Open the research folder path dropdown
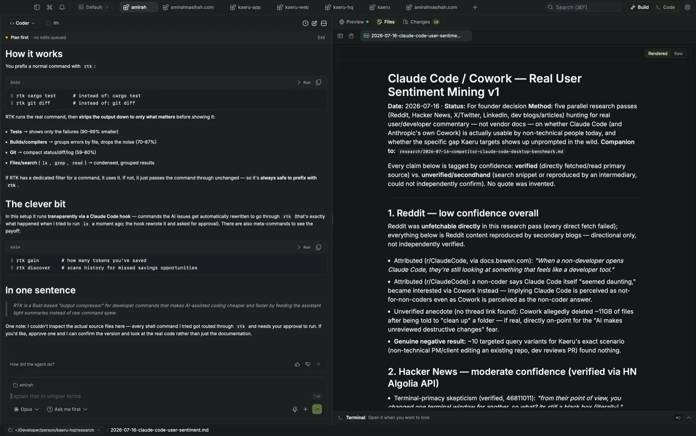Image resolution: width=696 pixels, height=436 pixels. click(54, 430)
